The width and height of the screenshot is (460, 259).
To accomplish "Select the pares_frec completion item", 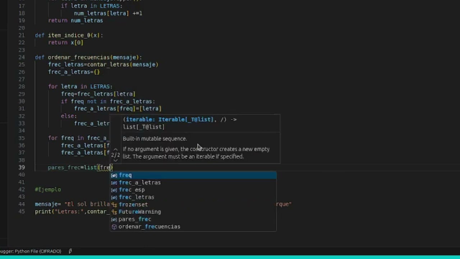I will [x=135, y=219].
